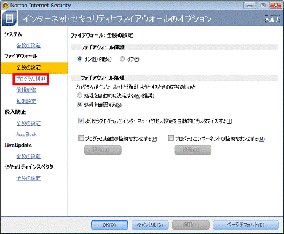Click the 侵入防止 sidebar heading
This screenshot has height=234, width=284.
(x=15, y=112)
